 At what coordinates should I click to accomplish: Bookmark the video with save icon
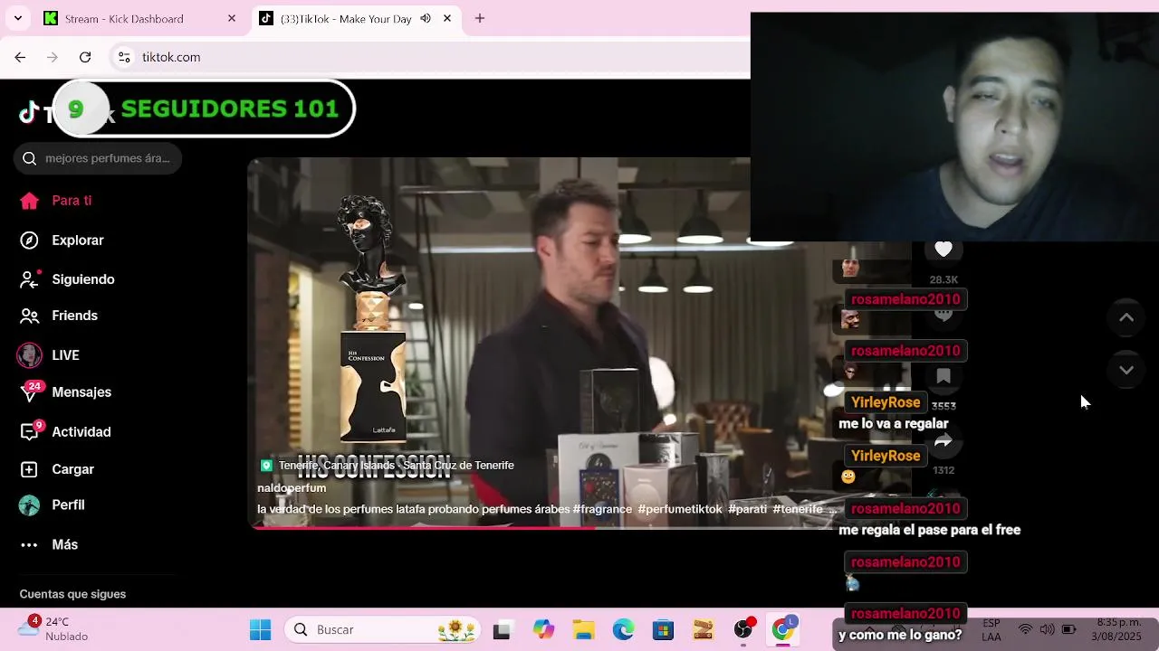point(943,376)
